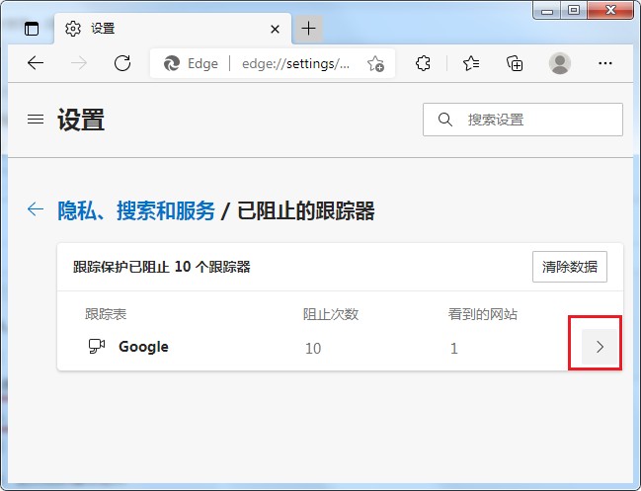The image size is (641, 491).
Task: Close the 设置 tab
Action: (x=276, y=29)
